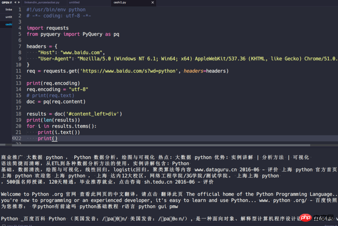
Task: Click 'print(i.text())' on line 21
Action: coord(59,132)
